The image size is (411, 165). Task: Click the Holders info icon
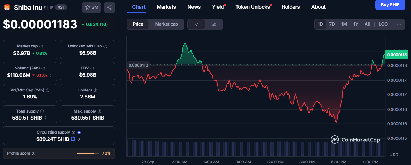pyautogui.click(x=96, y=90)
